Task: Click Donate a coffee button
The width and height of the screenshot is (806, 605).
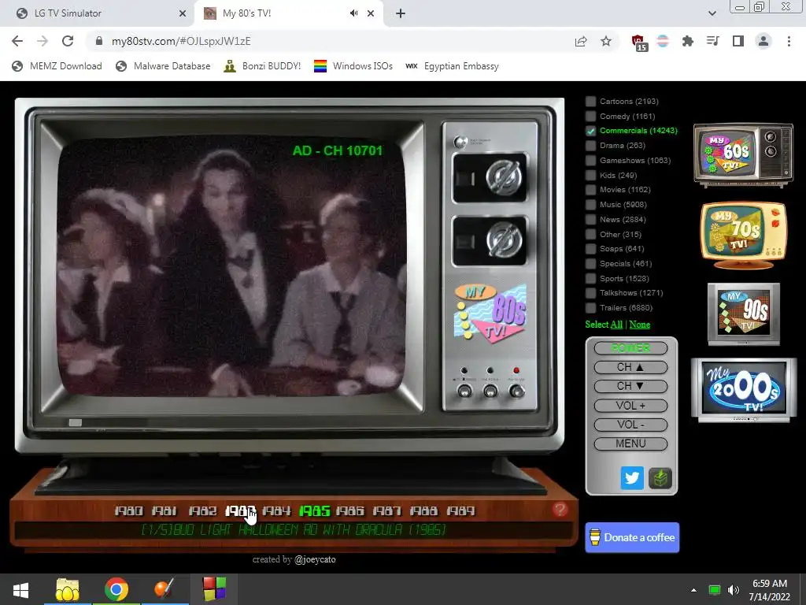Action: [x=632, y=537]
